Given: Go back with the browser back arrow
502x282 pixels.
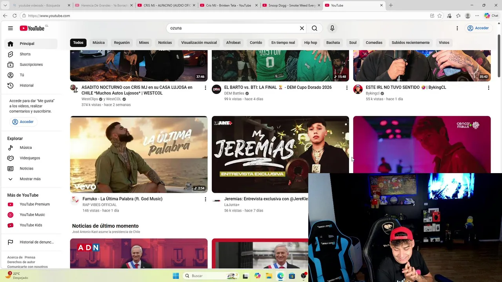Looking at the screenshot, I should tap(5, 16).
